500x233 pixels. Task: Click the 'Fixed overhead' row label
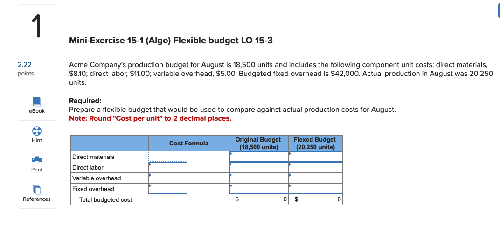[x=93, y=189]
